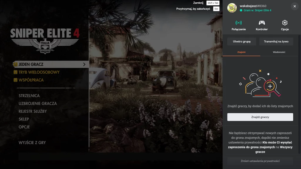301x169 pixels.
Task: Click Zmień ustawienia prywatności button
Action: [260, 161]
